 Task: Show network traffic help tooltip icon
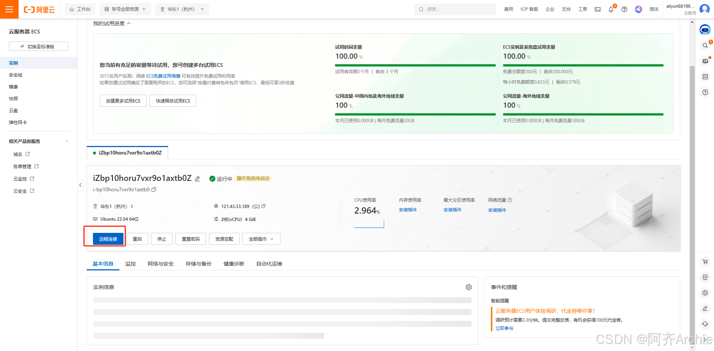point(510,200)
